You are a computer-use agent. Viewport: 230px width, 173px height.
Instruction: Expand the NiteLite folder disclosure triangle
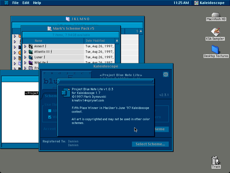[25, 63]
